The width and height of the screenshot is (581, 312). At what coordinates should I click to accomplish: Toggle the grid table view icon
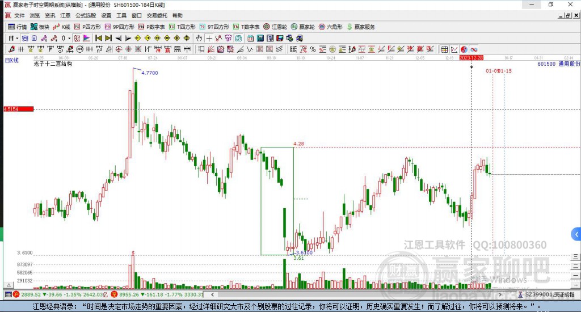[x=444, y=49]
